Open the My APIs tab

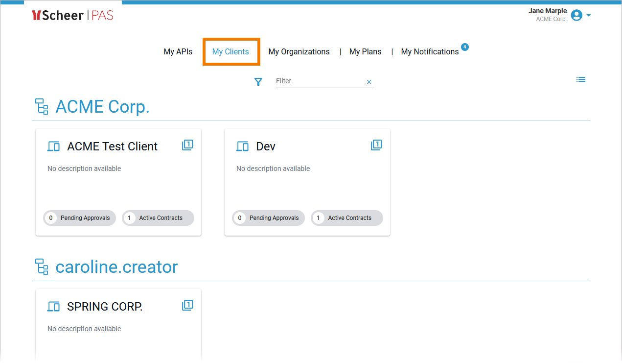click(x=178, y=52)
